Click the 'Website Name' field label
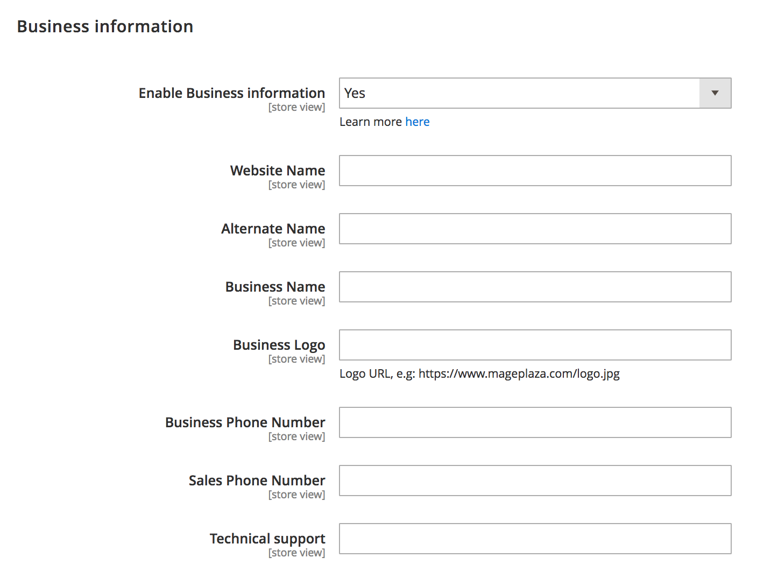Viewport: 778px width, 579px height. pos(278,171)
